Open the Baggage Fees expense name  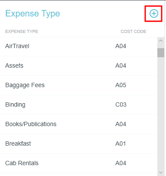point(25,85)
